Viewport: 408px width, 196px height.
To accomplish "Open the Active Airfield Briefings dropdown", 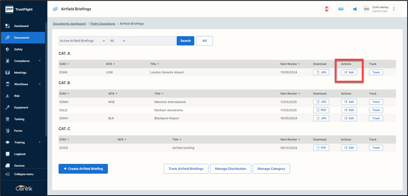I will pos(83,41).
